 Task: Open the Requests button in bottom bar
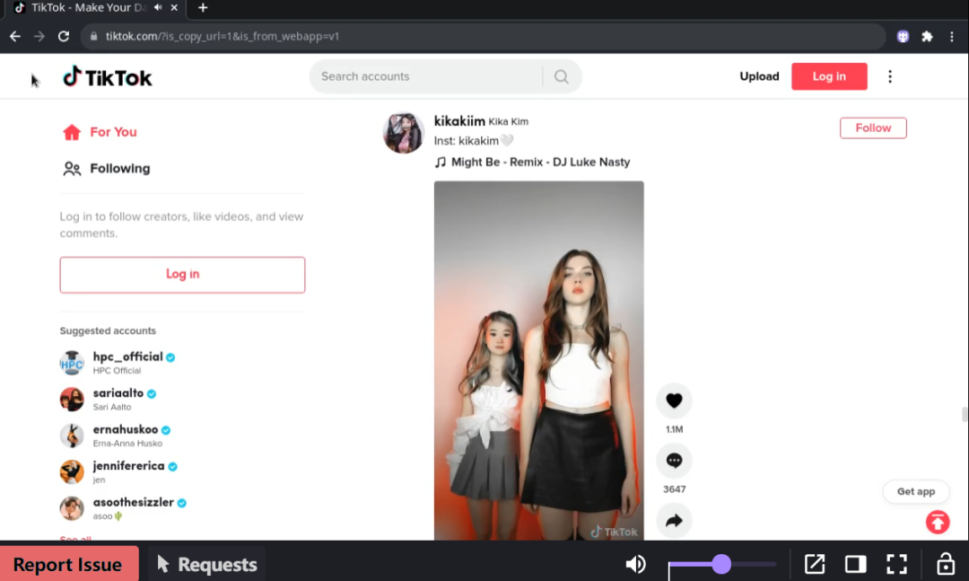point(207,564)
